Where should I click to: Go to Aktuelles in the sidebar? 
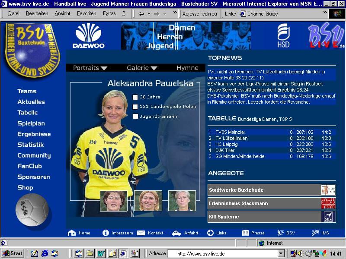click(31, 102)
